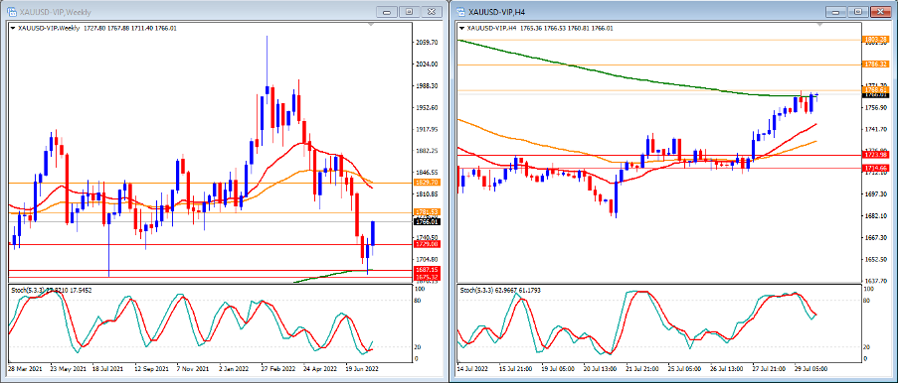The image size is (899, 383).
Task: Click the 1786.32 orange price label in H4 chart
Action: tap(877, 65)
